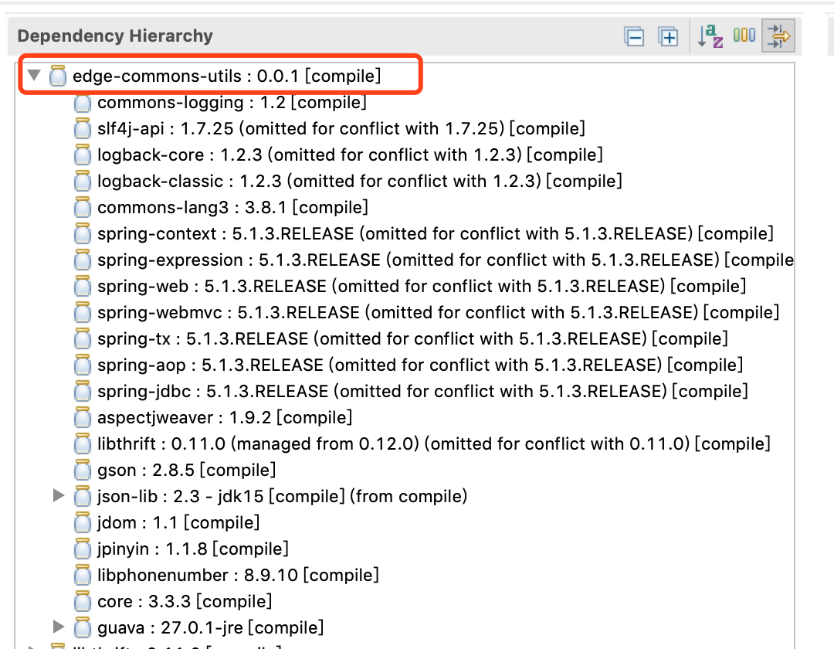
Task: Click the jar icon beside guava
Action: point(83,627)
